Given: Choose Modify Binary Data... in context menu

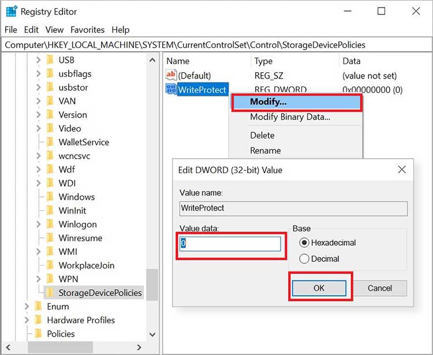Looking at the screenshot, I should click(x=296, y=117).
